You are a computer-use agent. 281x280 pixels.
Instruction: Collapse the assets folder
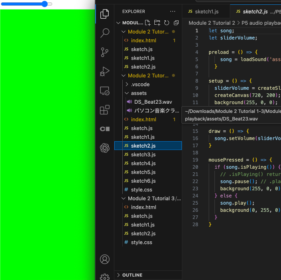[127, 93]
